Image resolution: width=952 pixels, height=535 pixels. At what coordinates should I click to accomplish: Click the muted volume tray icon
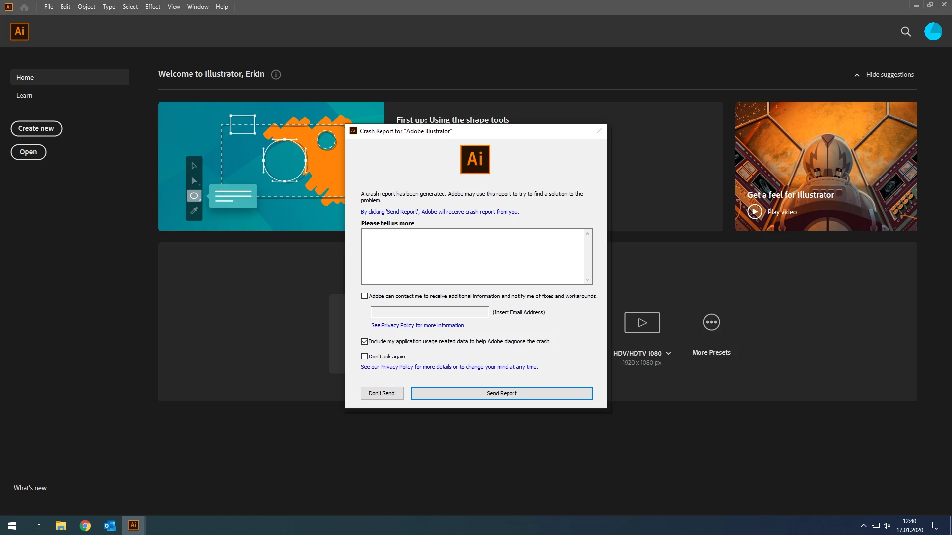point(887,526)
